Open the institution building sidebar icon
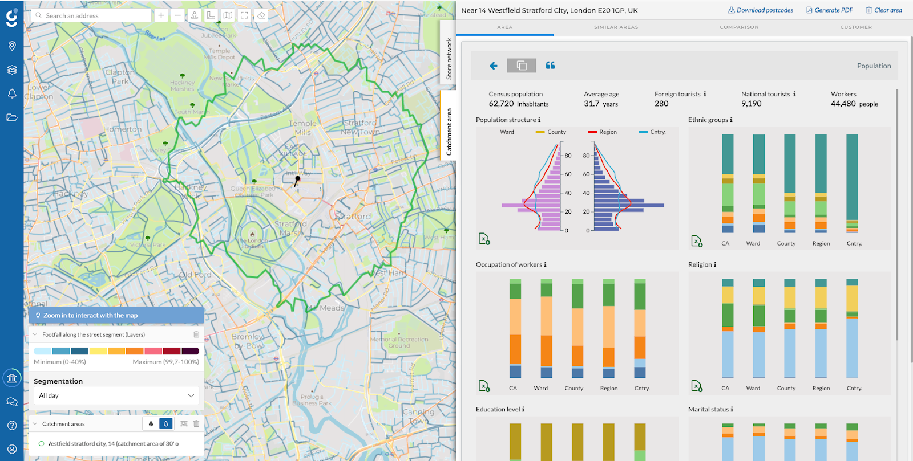Viewport: 913px width, 461px height. (x=12, y=378)
